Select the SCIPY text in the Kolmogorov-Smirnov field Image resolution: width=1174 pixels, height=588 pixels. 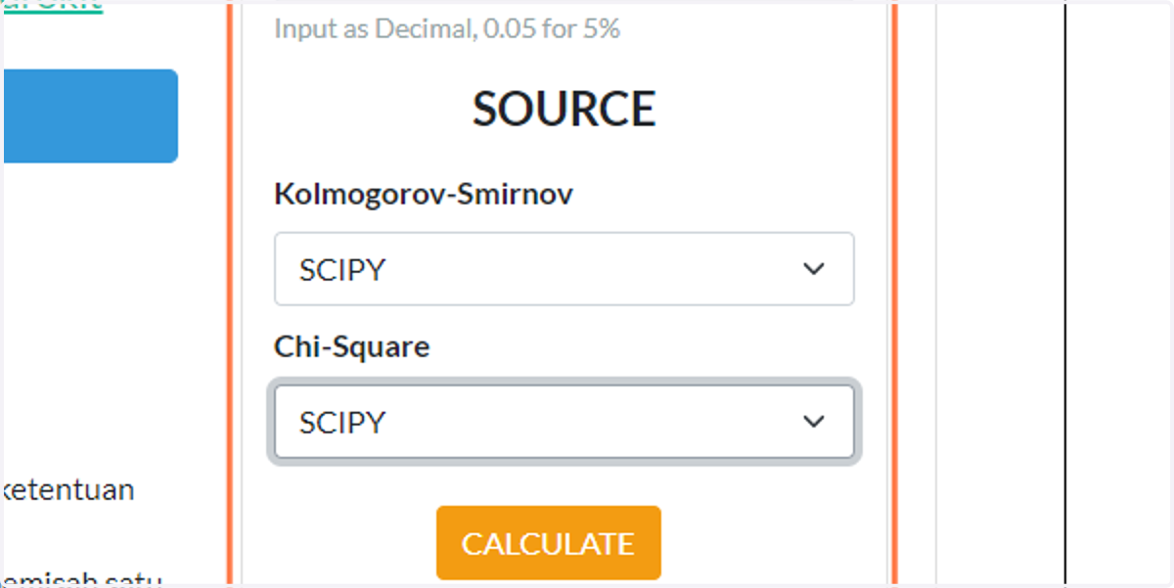click(342, 270)
